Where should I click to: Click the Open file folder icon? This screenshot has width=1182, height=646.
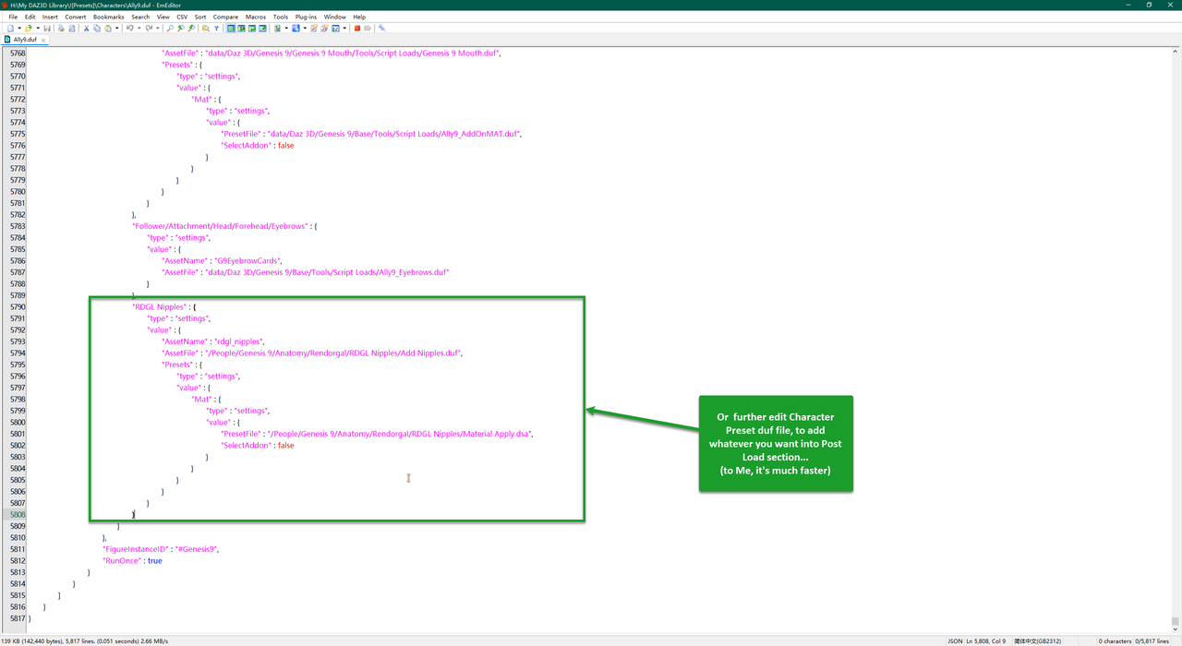coord(29,28)
